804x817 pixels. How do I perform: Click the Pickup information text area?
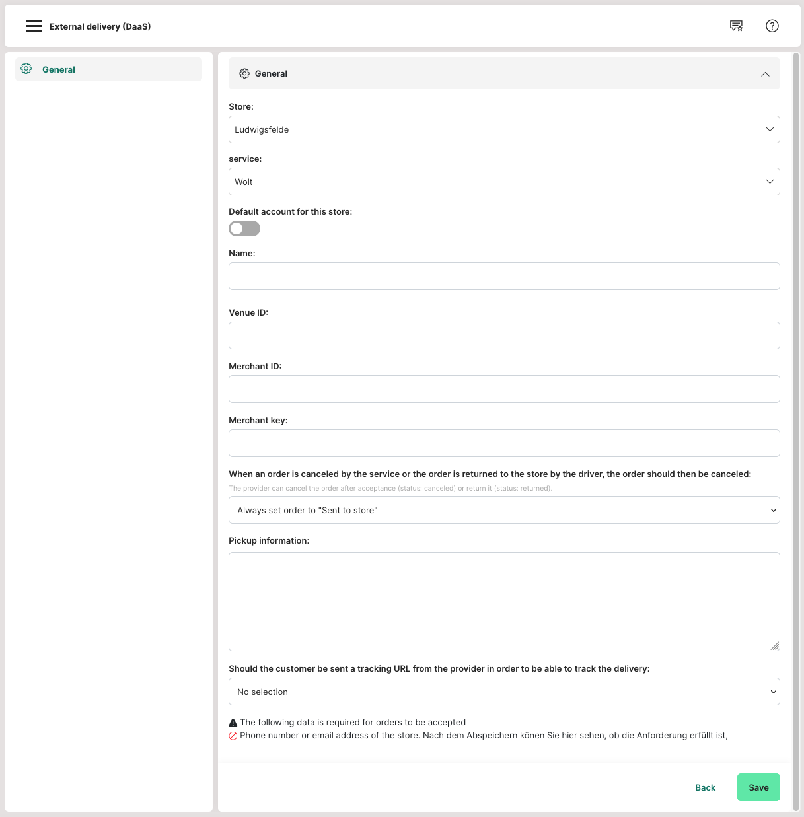pos(503,601)
